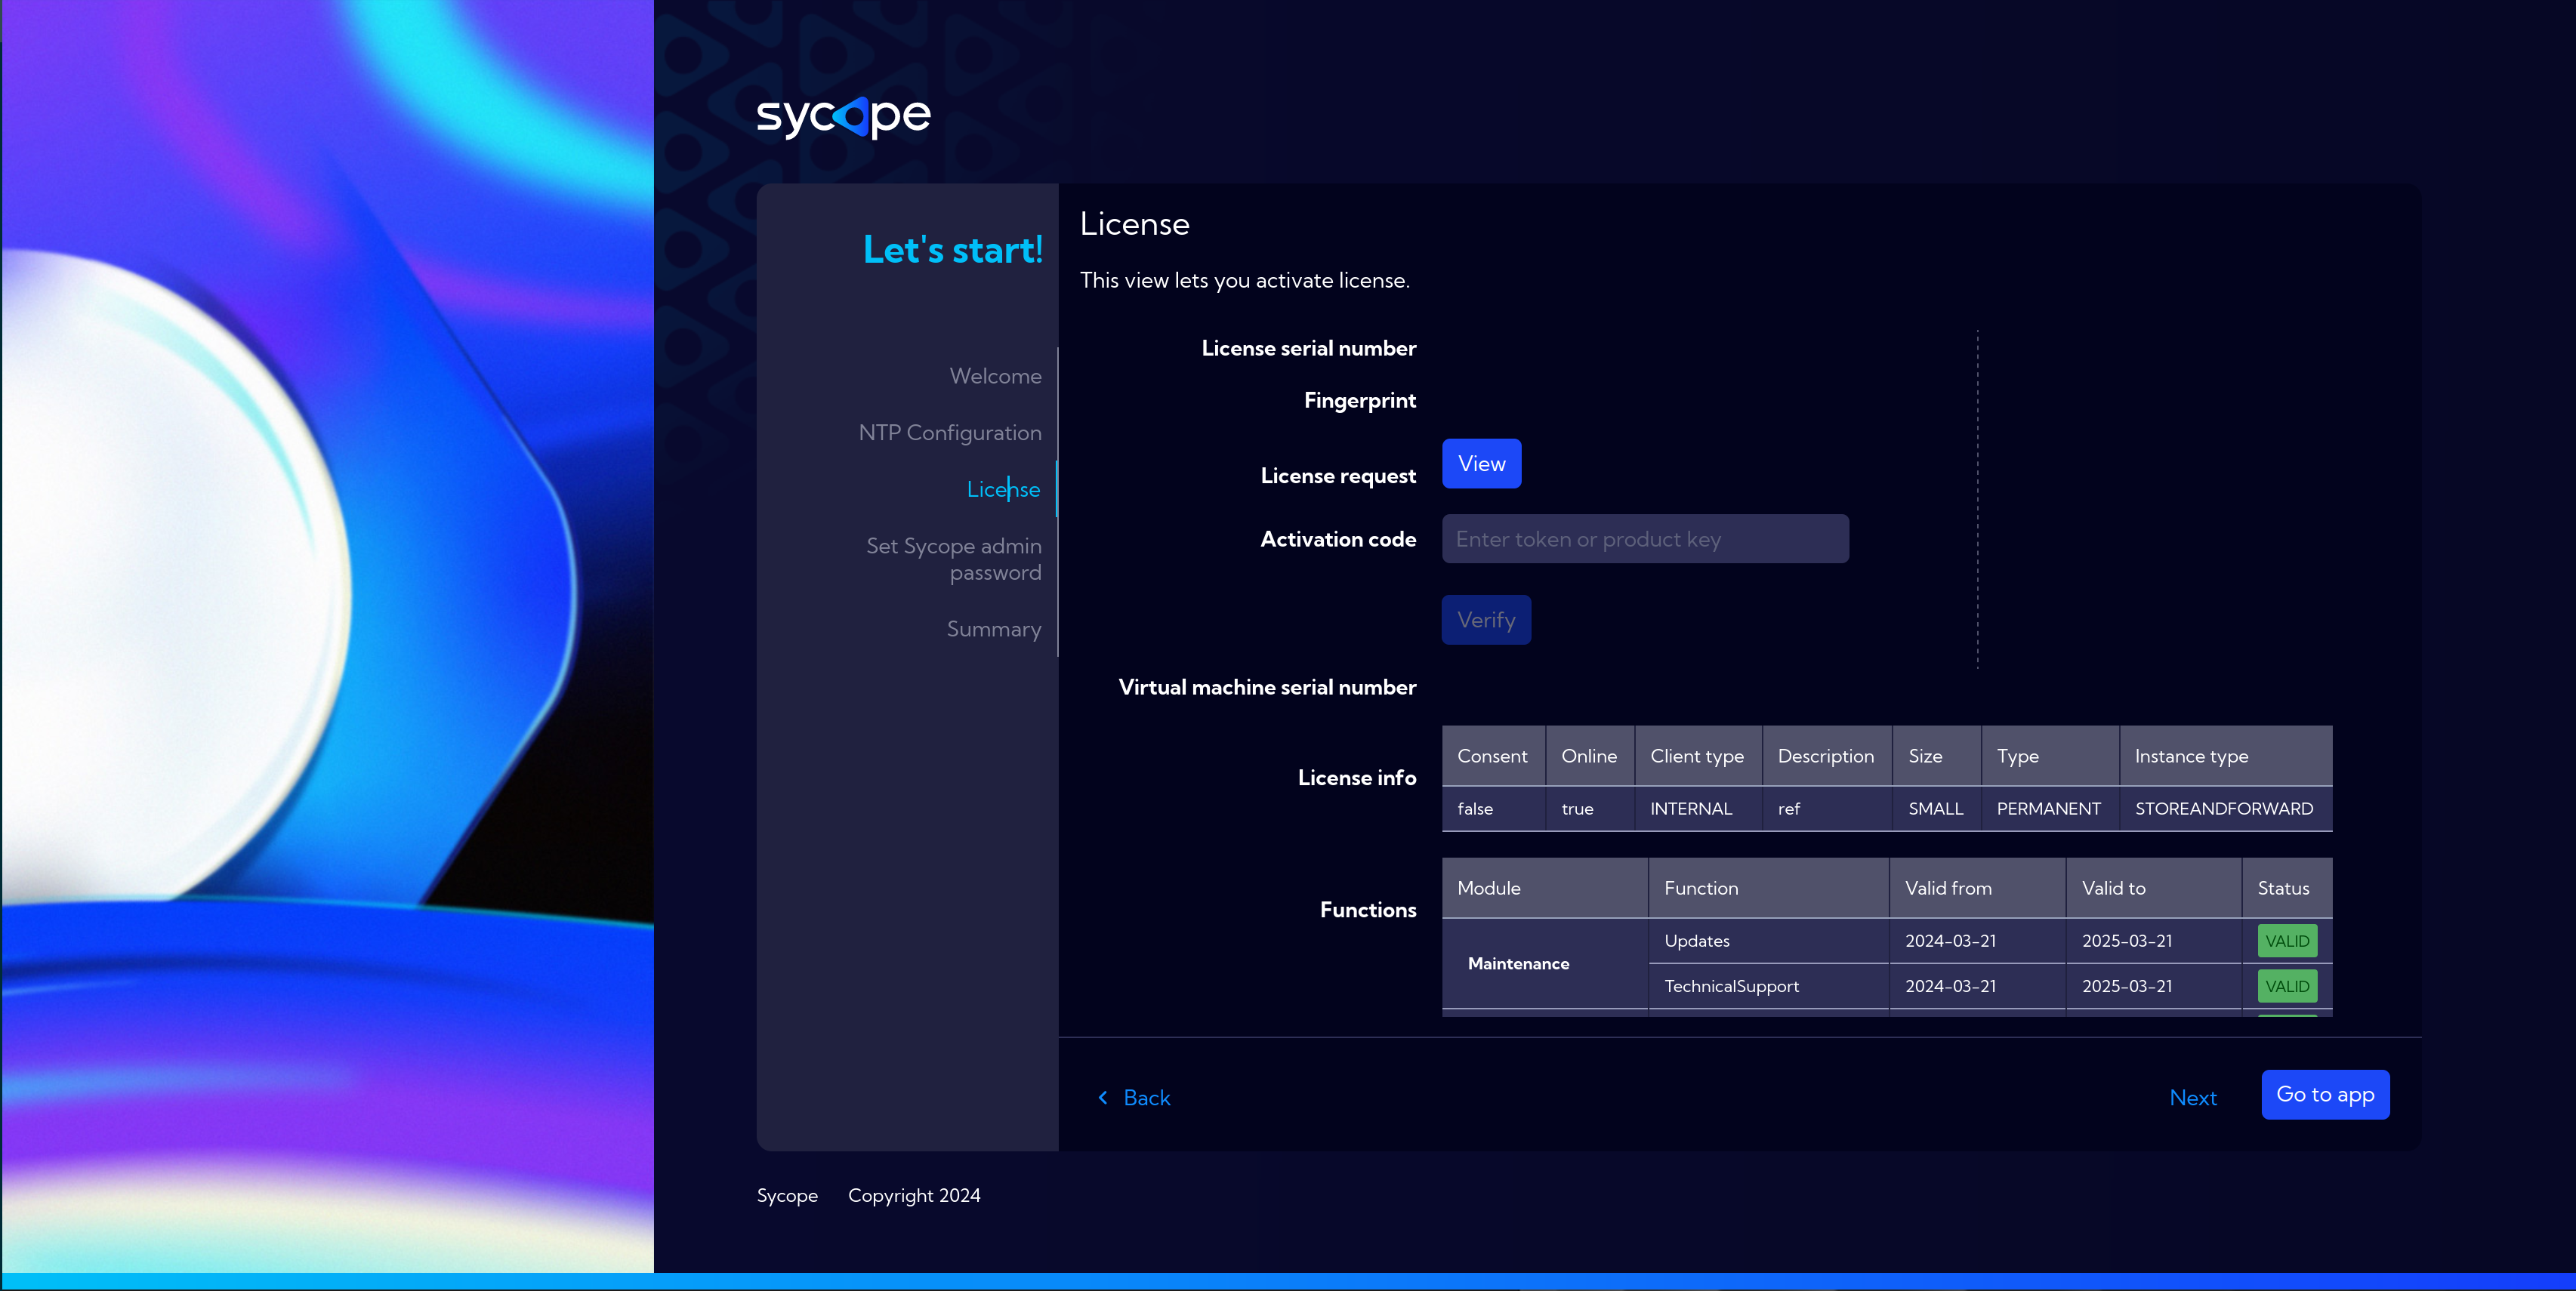Click the Verify button
Viewport: 2576px width, 1291px height.
1486,620
